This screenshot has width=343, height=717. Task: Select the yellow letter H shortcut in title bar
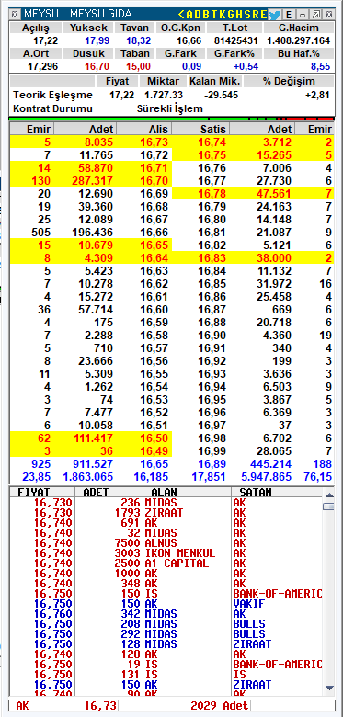pos(239,14)
